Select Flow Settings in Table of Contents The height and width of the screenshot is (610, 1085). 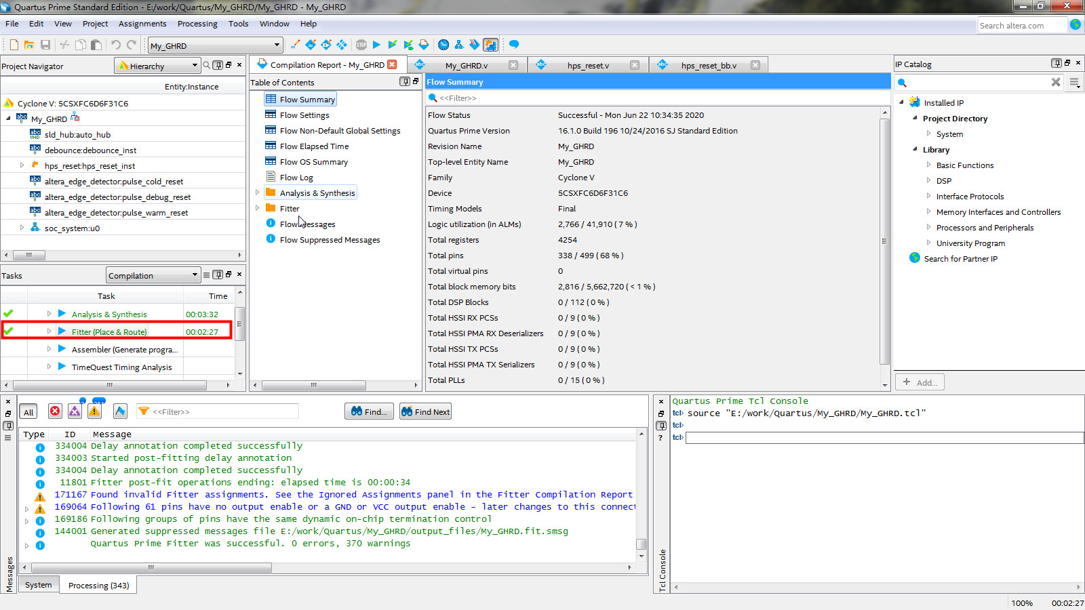pos(304,115)
